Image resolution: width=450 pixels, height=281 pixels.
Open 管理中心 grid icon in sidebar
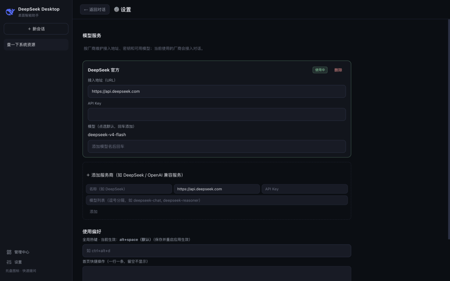(9, 252)
